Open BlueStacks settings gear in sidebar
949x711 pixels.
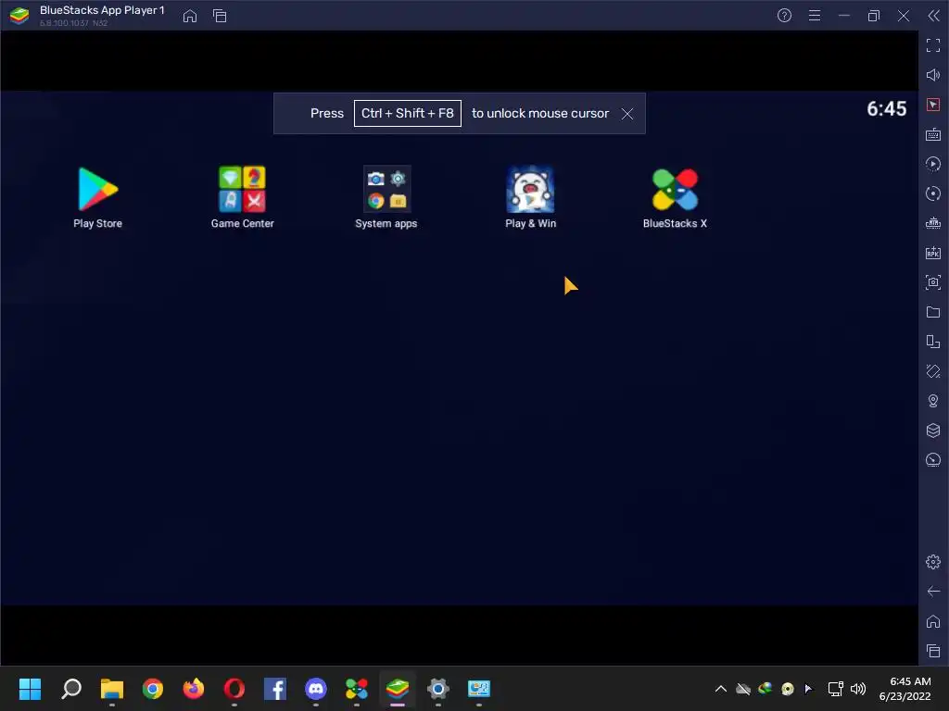pyautogui.click(x=933, y=562)
